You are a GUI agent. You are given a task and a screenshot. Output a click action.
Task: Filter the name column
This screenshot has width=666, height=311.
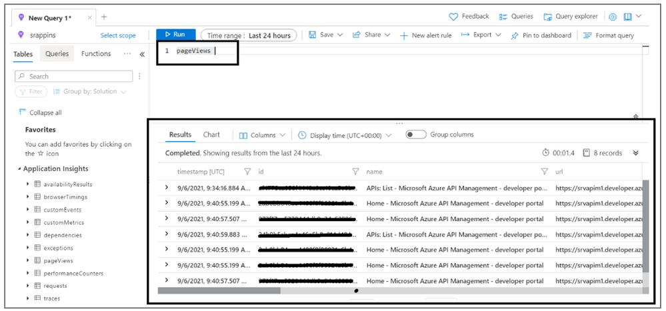pos(544,172)
